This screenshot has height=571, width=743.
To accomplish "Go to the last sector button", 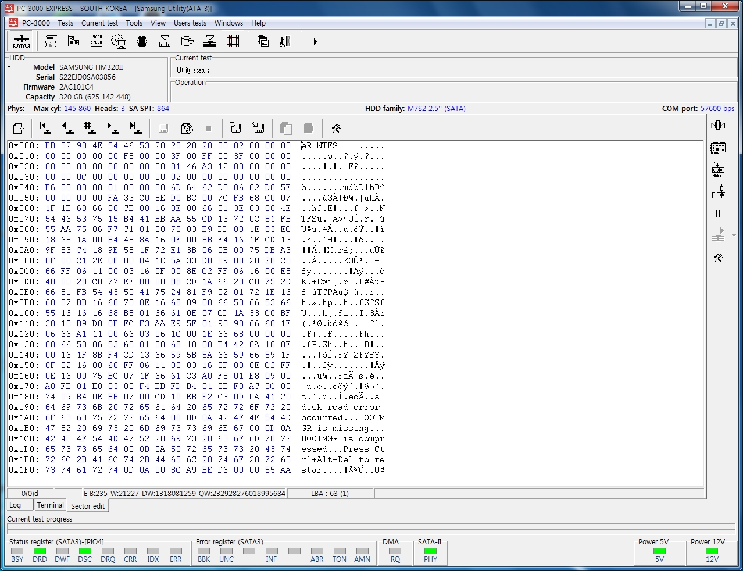I will click(x=134, y=128).
